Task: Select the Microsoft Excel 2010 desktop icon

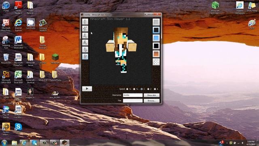Action: pos(18,77)
